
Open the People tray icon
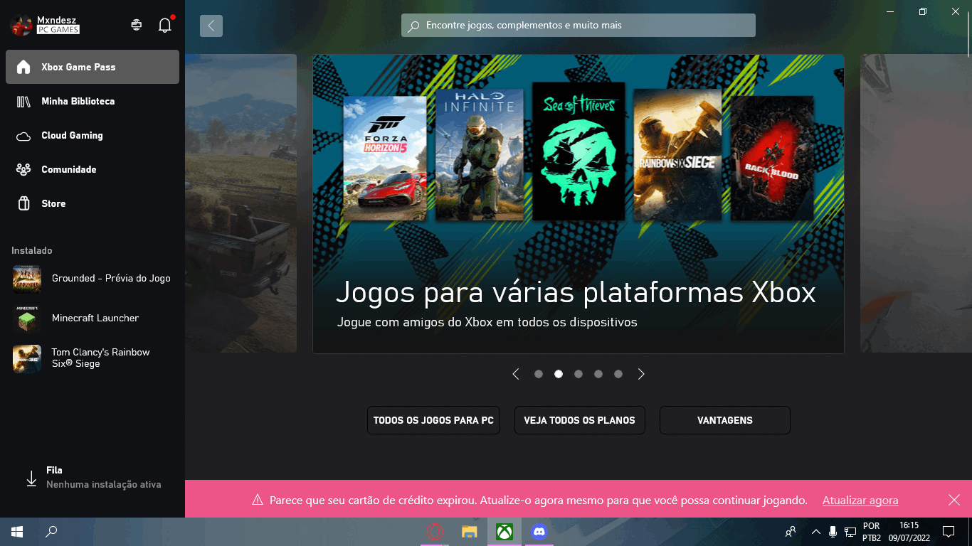tap(791, 532)
